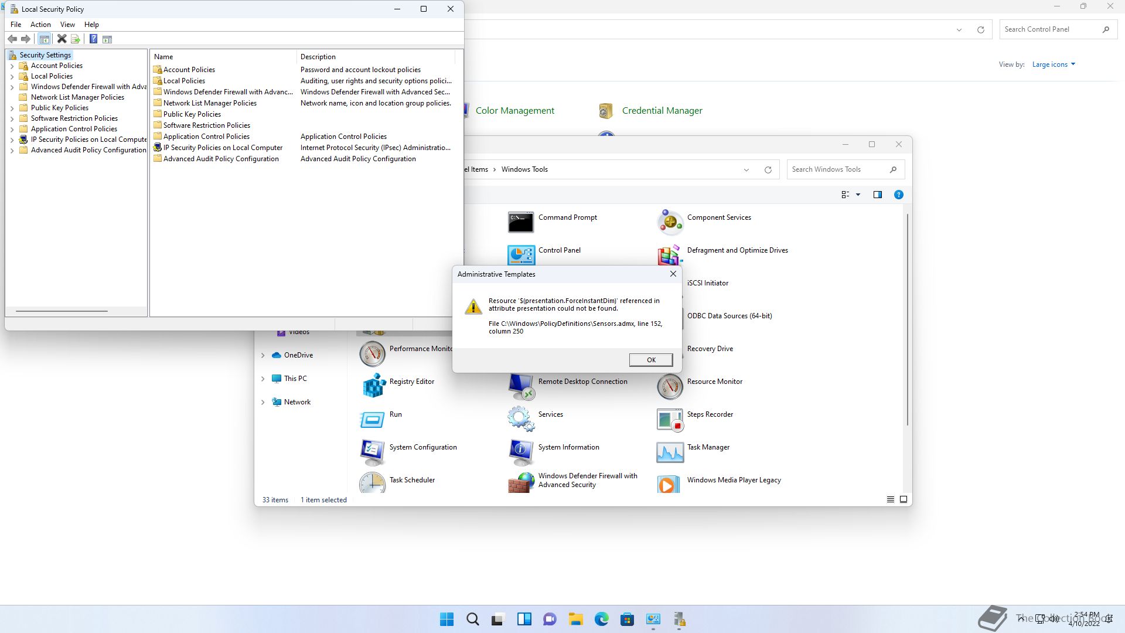Click inside the Search Windows Tools field
The height and width of the screenshot is (633, 1125).
[x=838, y=169]
